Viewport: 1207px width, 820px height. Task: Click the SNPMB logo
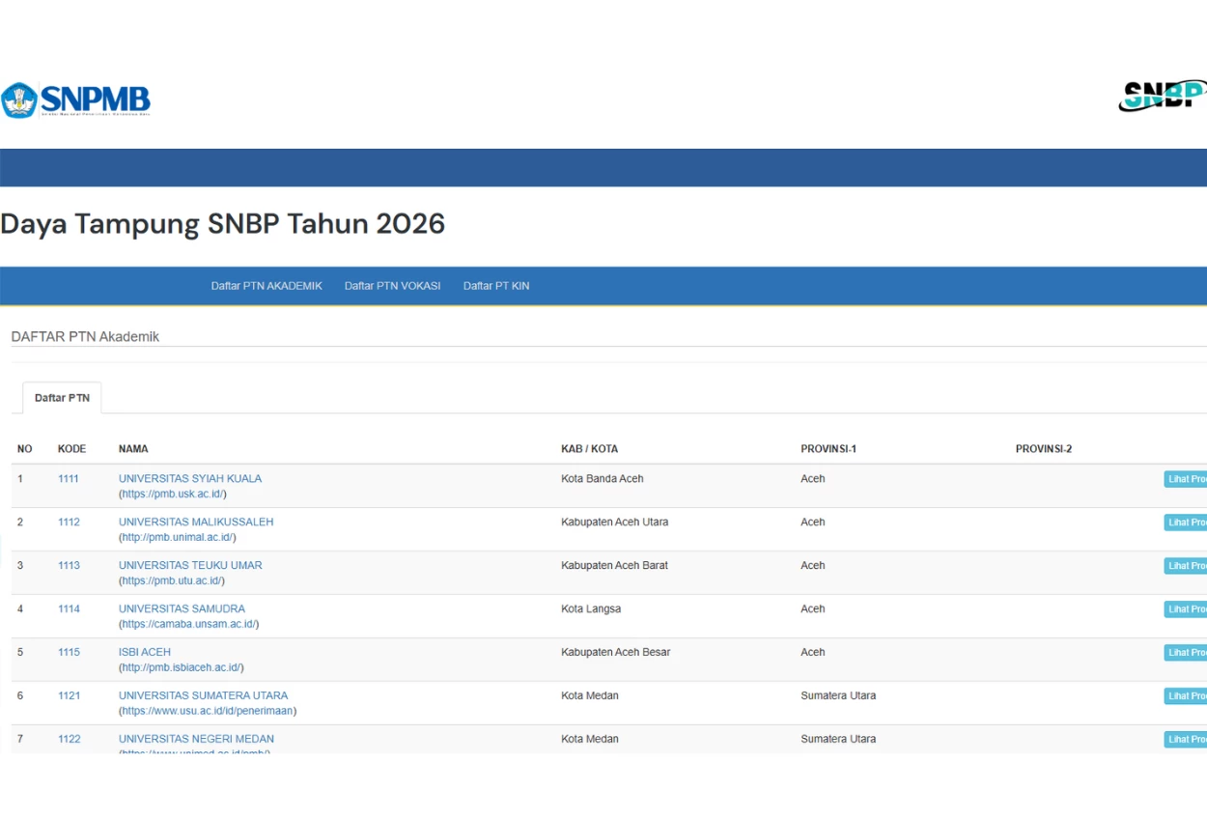tap(75, 99)
